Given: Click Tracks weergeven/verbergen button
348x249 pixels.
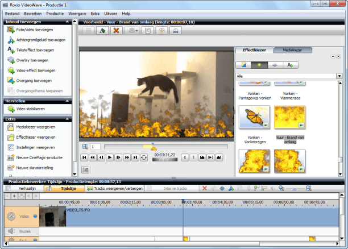Looking at the screenshot, I should [x=117, y=188].
